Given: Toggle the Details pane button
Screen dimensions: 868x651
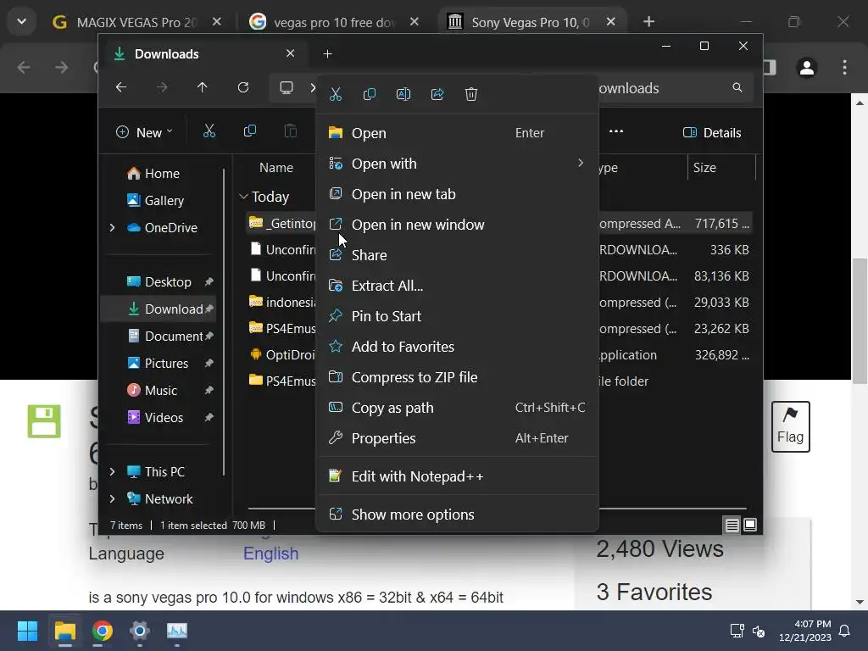Looking at the screenshot, I should [712, 132].
